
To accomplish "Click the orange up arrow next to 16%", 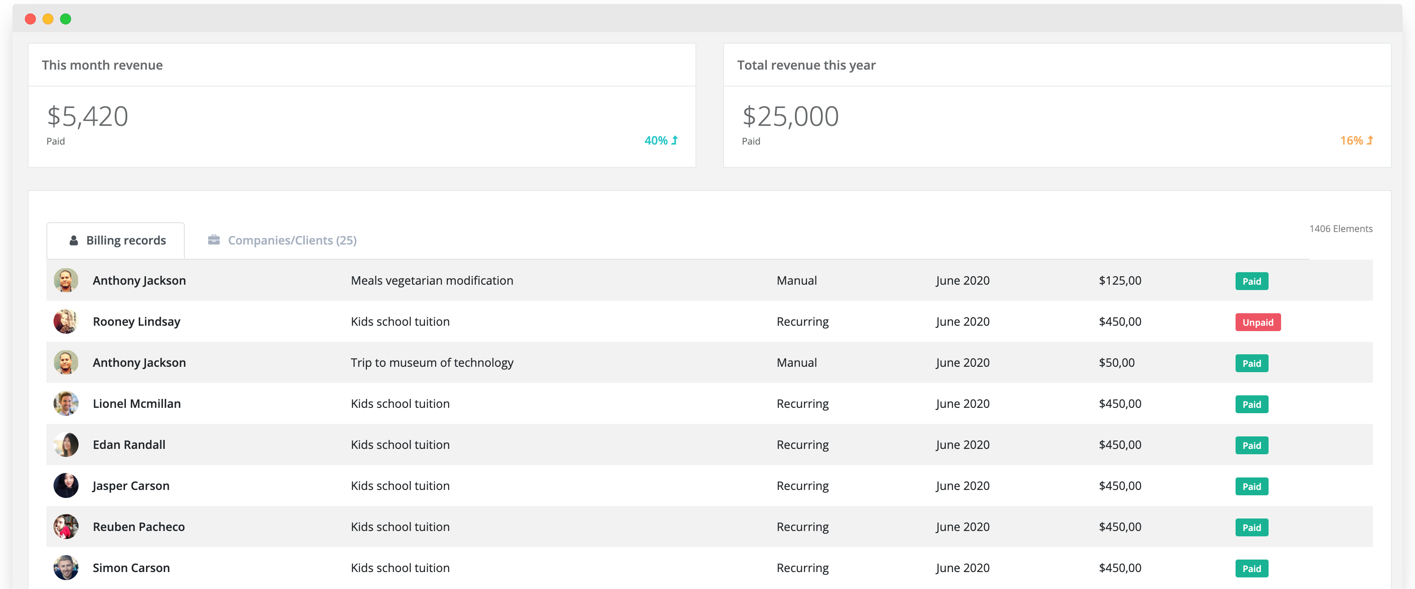I will [x=1370, y=141].
